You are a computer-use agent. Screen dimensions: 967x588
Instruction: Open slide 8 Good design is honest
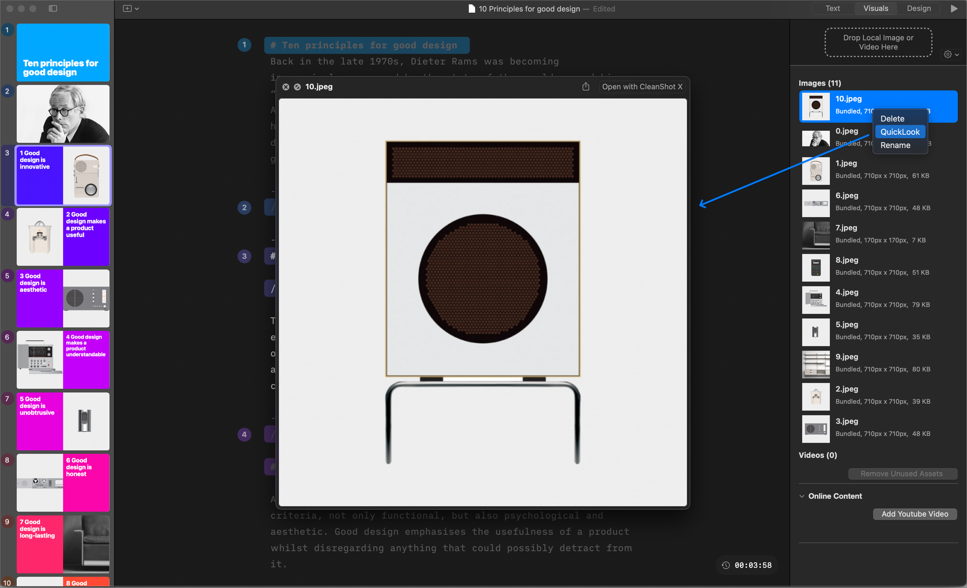(x=63, y=483)
